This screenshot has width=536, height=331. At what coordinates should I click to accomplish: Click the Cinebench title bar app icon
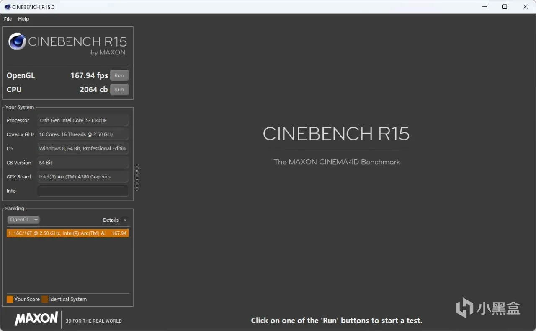coord(7,7)
